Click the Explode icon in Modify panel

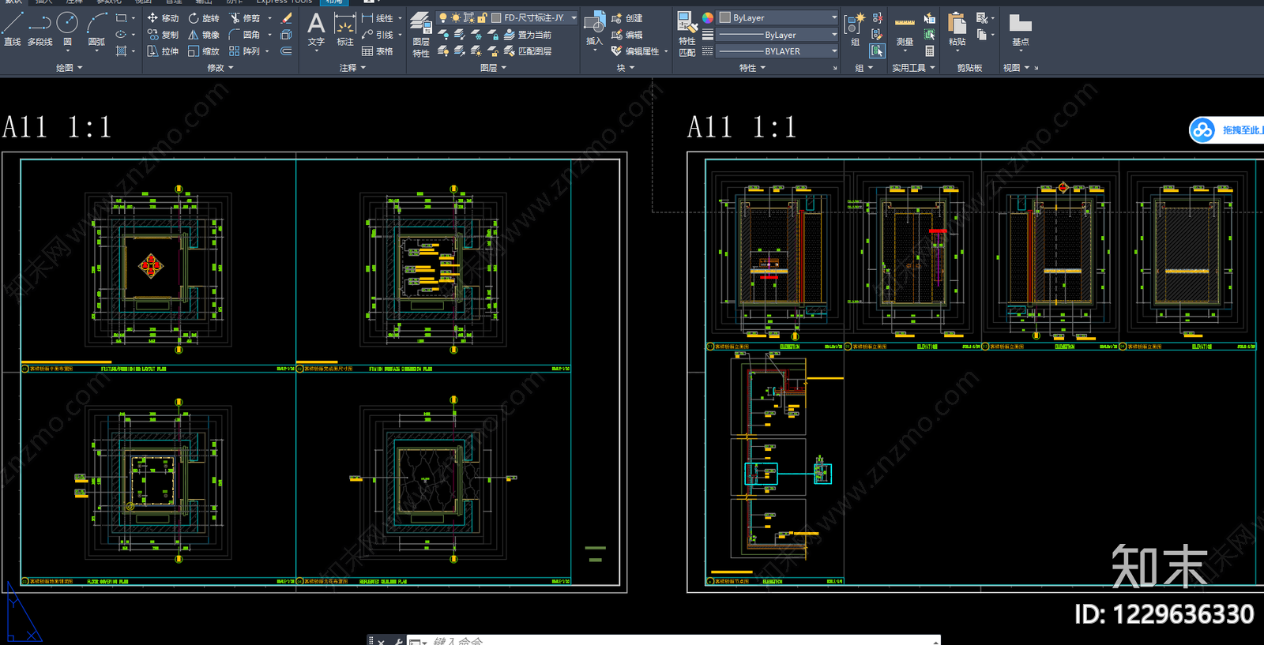click(x=286, y=35)
